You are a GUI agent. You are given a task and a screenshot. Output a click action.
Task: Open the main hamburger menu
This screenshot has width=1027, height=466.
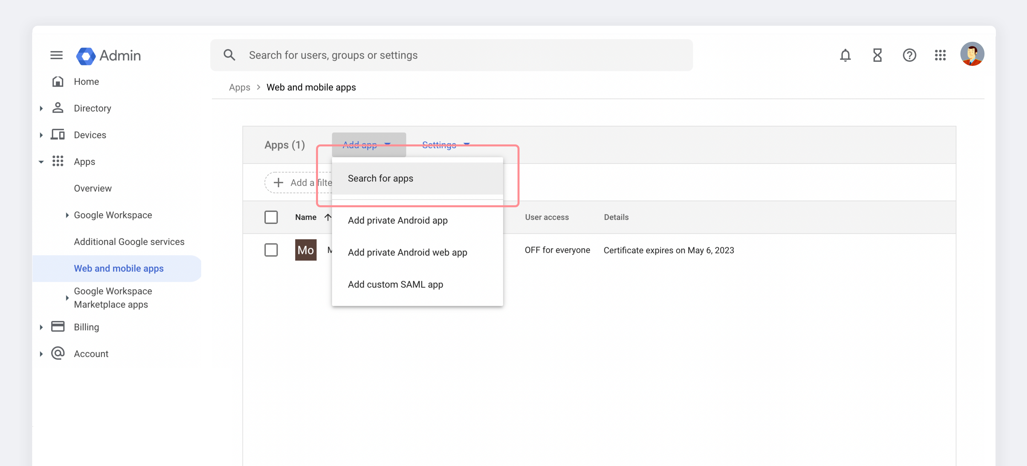click(x=56, y=55)
